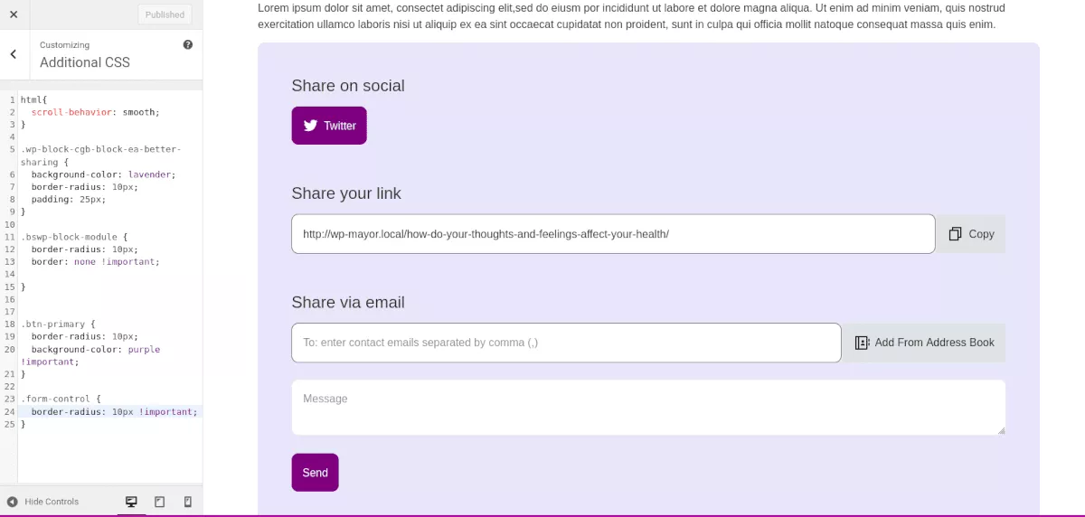Click line number 24 in gutter
This screenshot has height=517, width=1085.
[10, 412]
